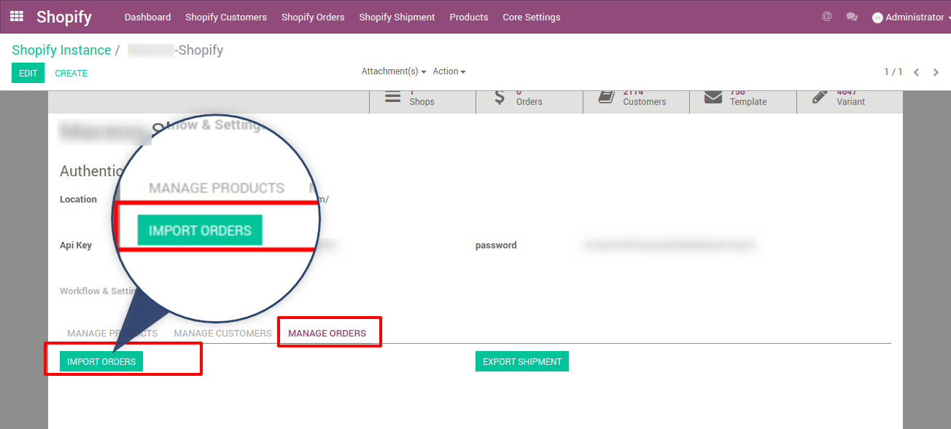Open Core Settings menu

coord(532,17)
